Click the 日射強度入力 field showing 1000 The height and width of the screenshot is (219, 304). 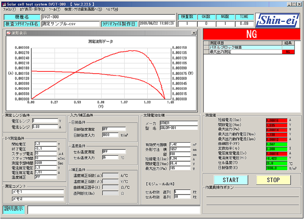point(110,135)
